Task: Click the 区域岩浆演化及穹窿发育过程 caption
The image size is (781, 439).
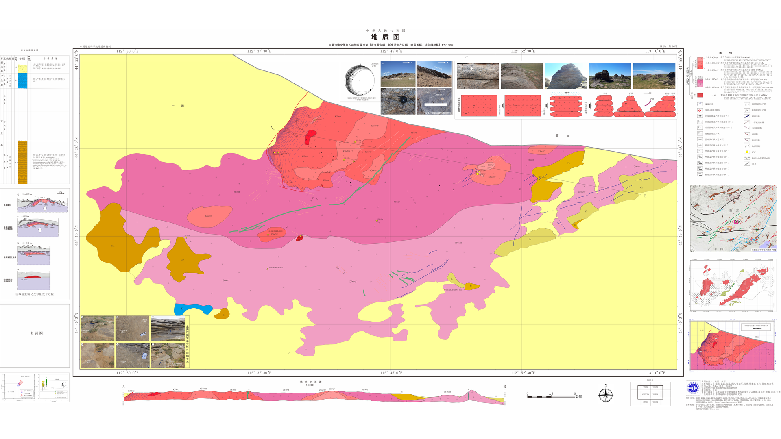Action: [x=35, y=294]
